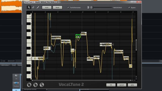Start playback with the play button
This screenshot has width=162, height=91.
tap(35, 85)
